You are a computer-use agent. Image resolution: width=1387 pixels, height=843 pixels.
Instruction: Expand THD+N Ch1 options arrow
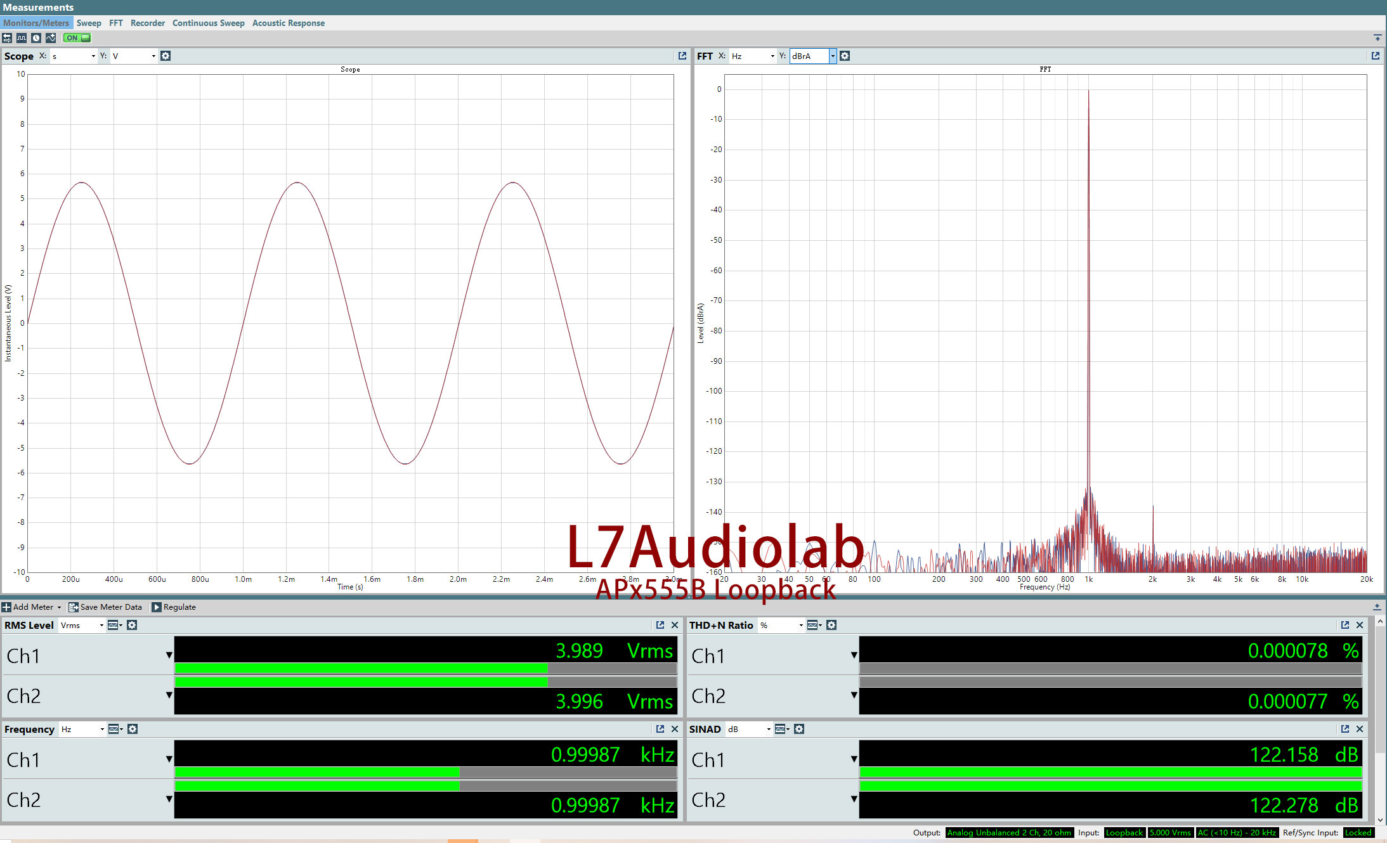(x=854, y=655)
